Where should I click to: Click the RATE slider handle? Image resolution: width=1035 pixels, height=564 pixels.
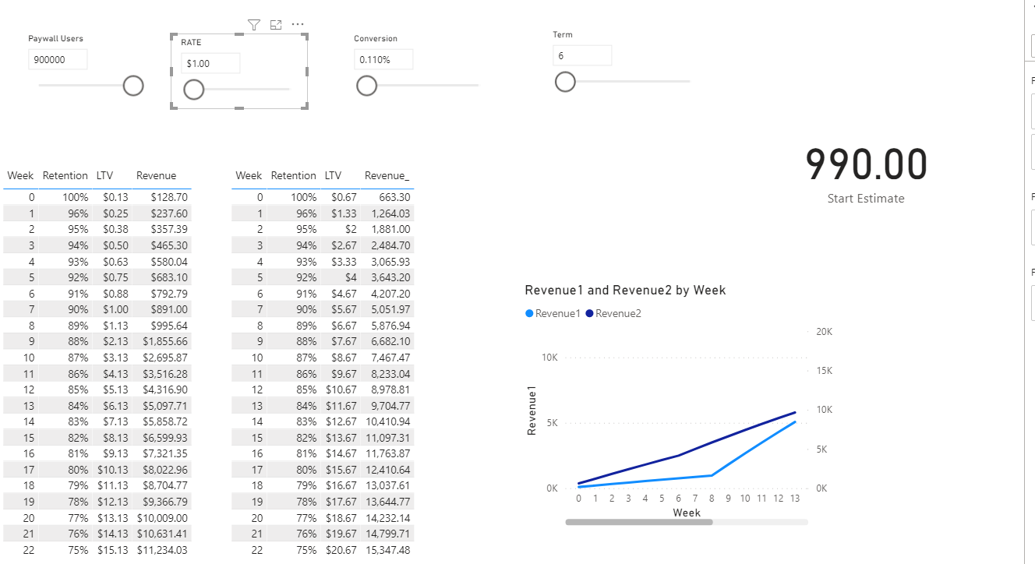(193, 90)
